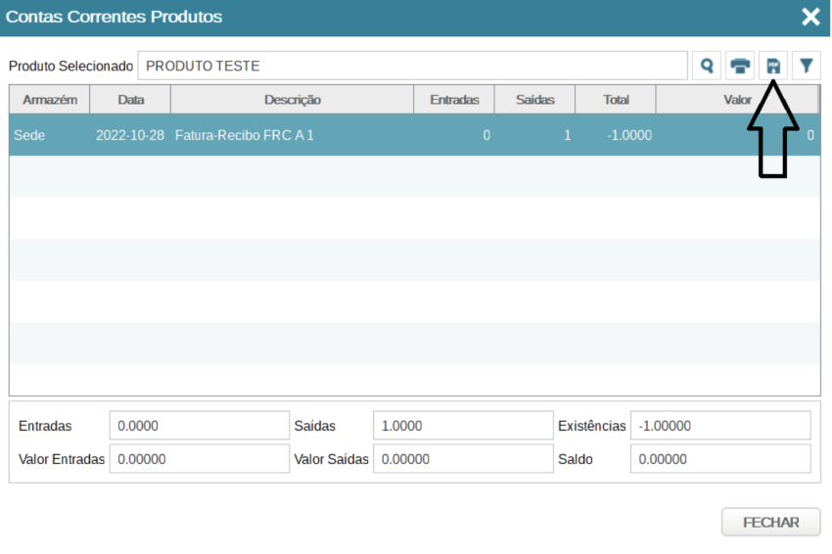832x554 pixels.
Task: Sort by the Armazém column header
Action: [50, 100]
